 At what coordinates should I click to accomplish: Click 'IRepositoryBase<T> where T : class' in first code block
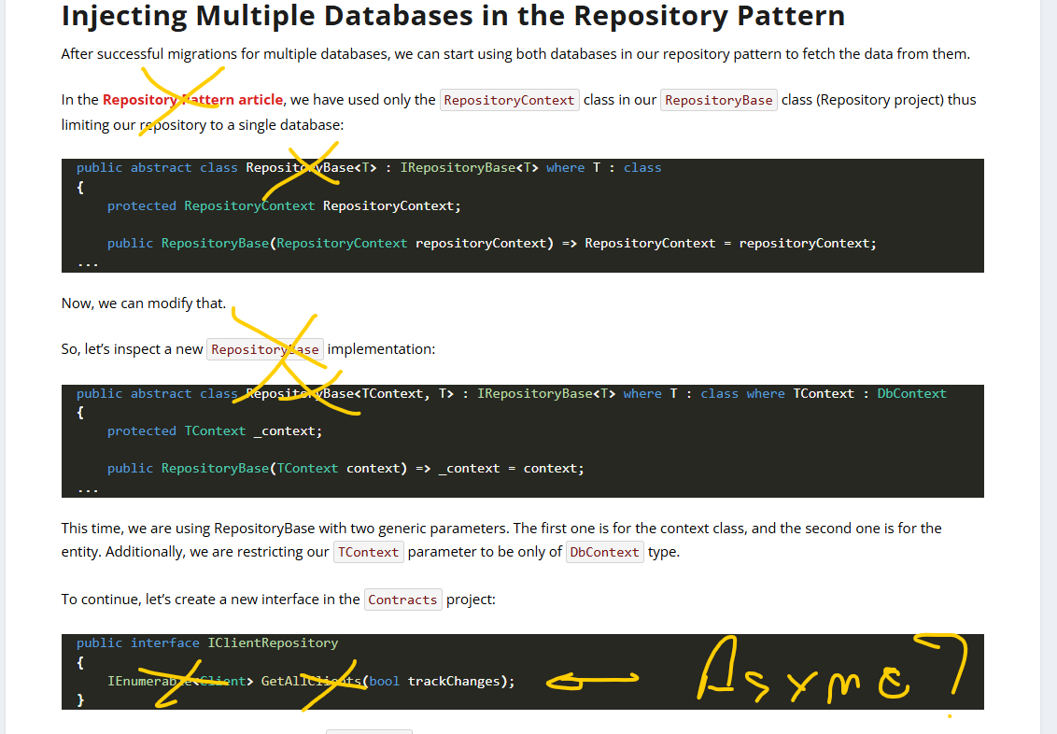[530, 168]
